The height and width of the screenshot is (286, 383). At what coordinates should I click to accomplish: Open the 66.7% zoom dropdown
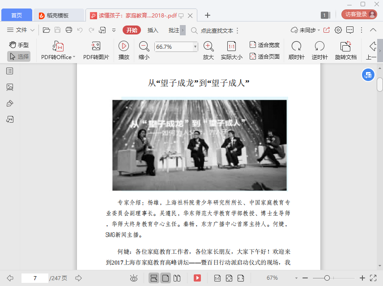[195, 47]
